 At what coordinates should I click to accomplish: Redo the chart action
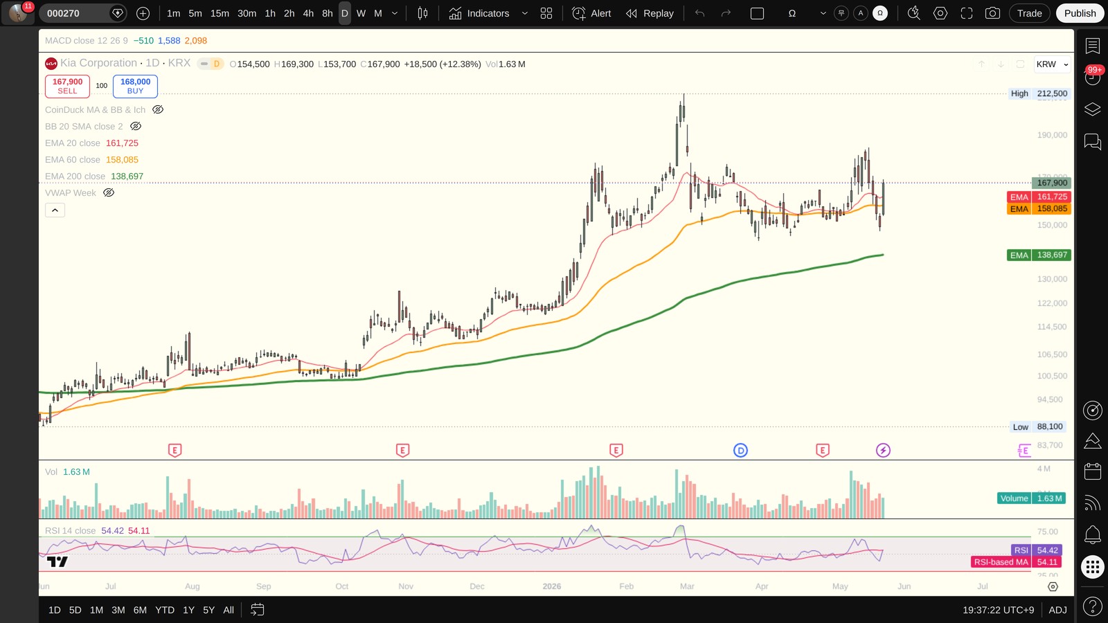point(726,13)
